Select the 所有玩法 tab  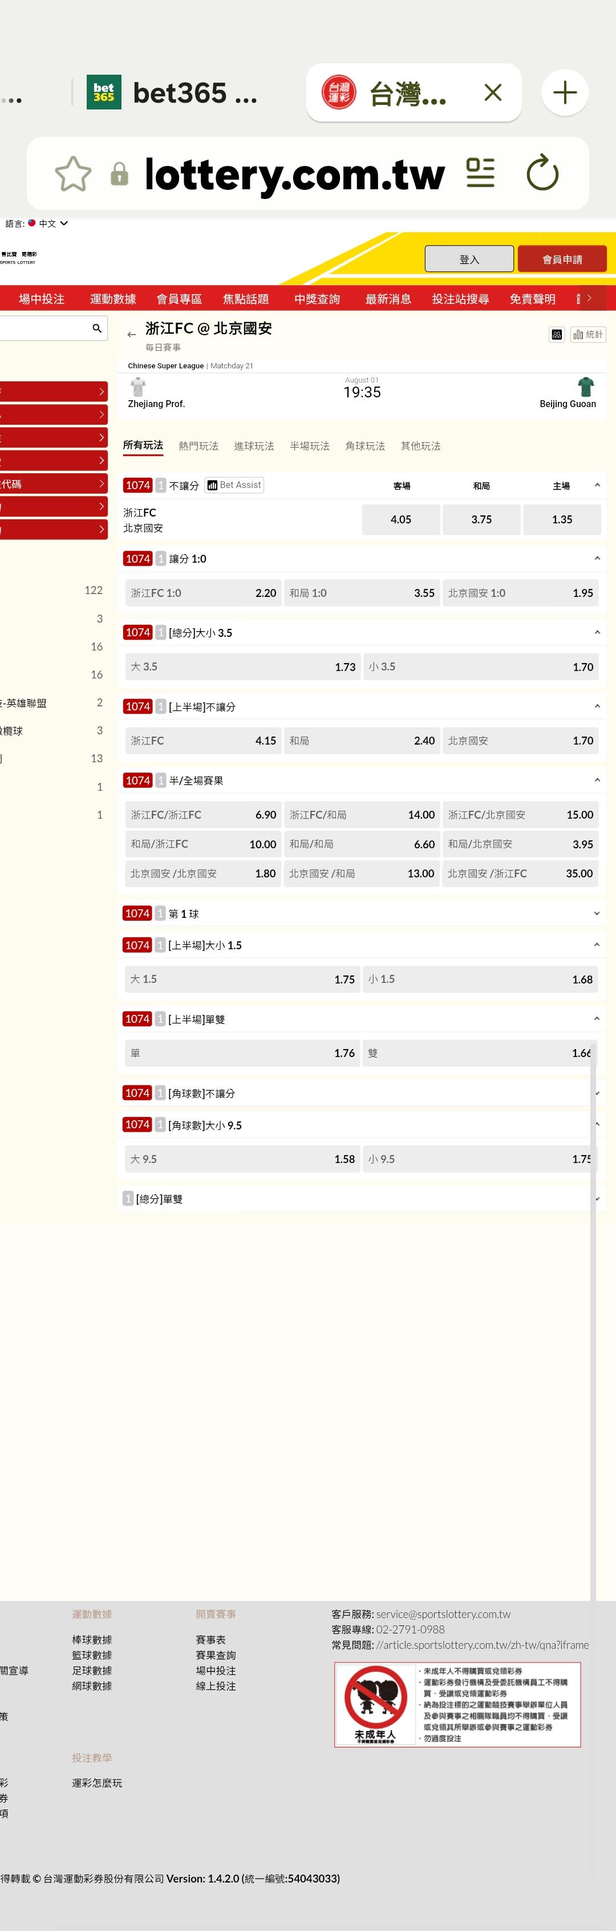pyautogui.click(x=143, y=445)
